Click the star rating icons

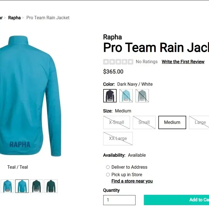pos(118,62)
